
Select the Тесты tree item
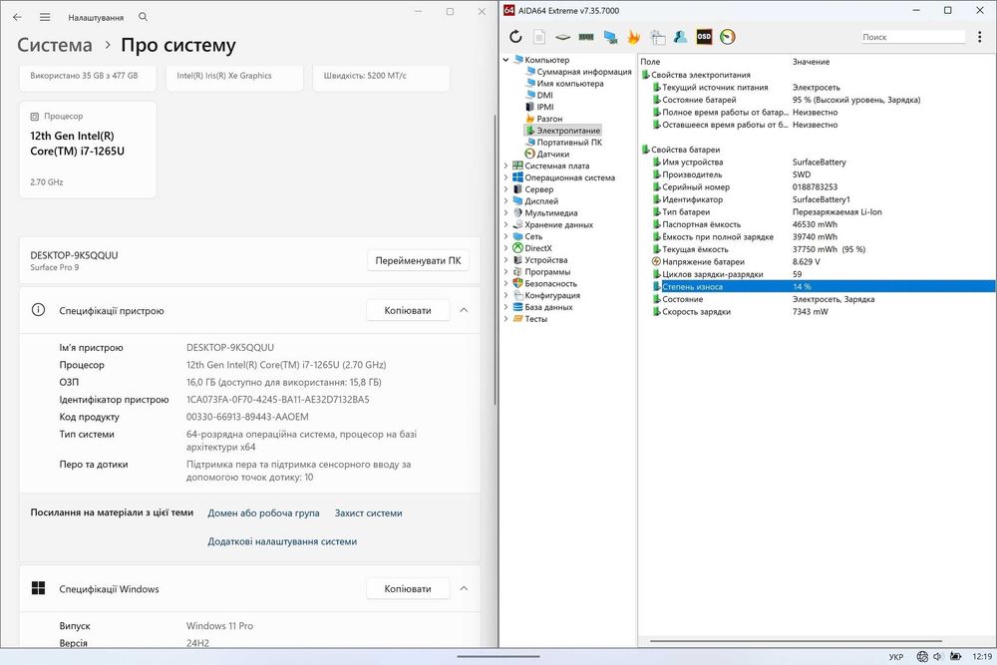(535, 319)
